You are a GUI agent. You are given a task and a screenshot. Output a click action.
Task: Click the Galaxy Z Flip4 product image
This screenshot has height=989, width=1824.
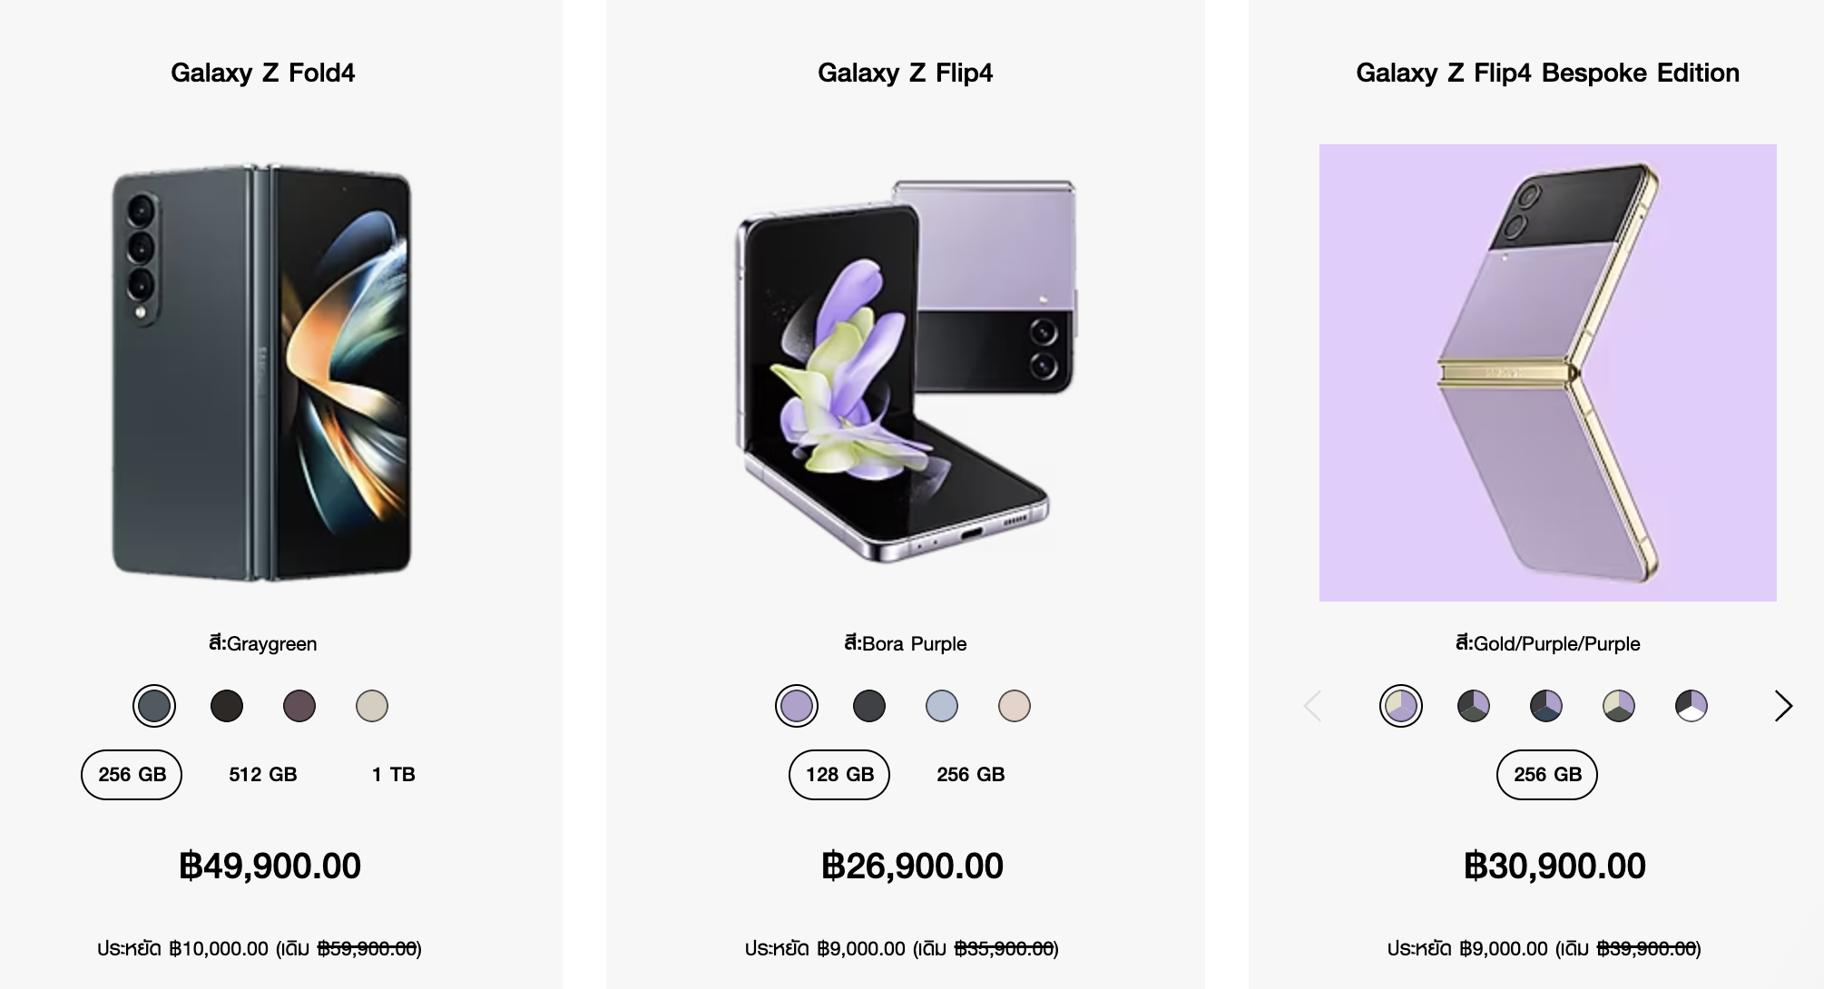905,372
